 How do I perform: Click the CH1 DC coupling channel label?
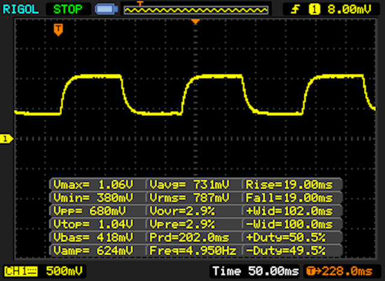(21, 271)
